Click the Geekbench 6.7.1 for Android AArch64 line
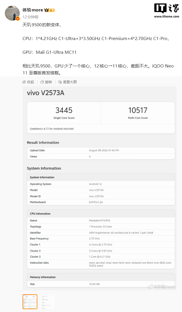The width and height of the screenshot is (182, 312). point(52,129)
